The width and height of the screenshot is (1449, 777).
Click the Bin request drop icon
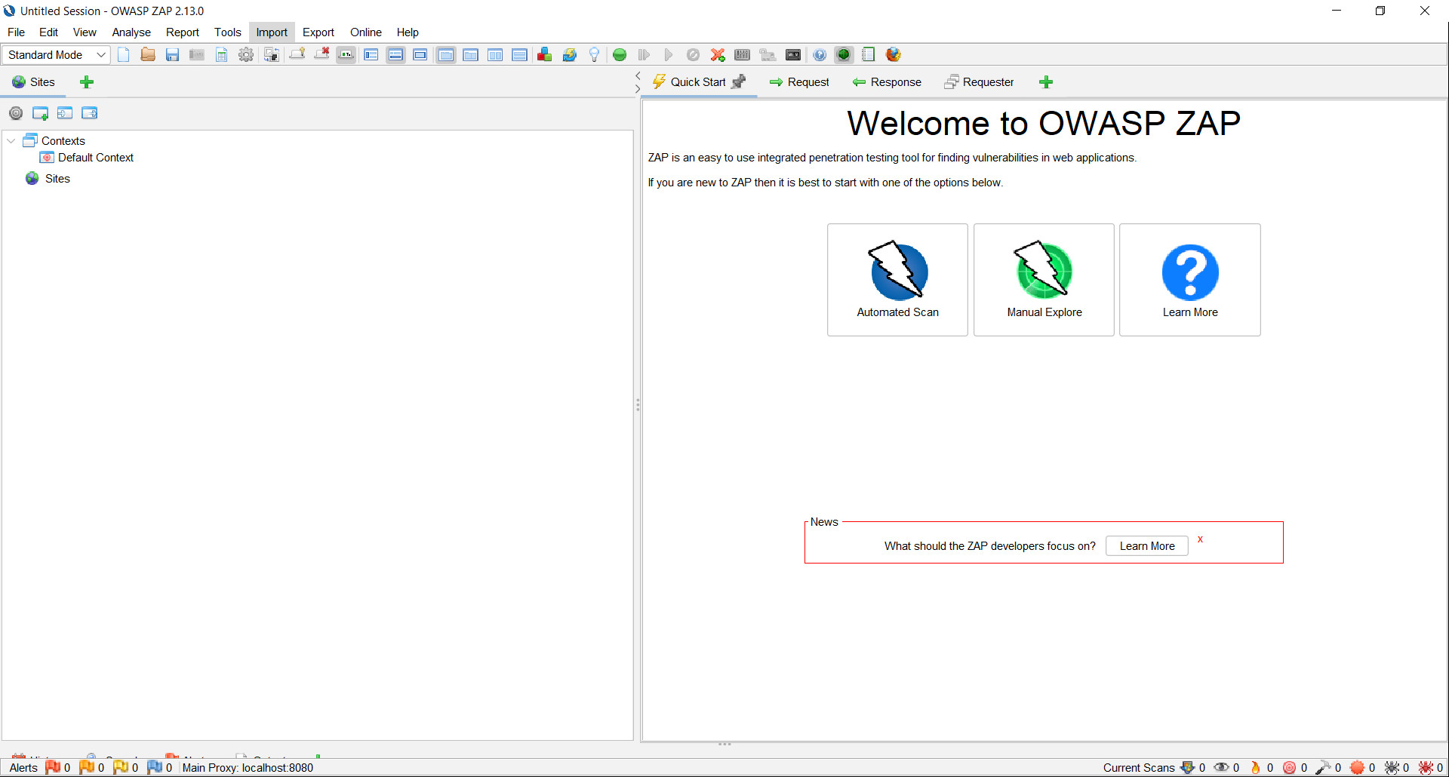point(693,54)
